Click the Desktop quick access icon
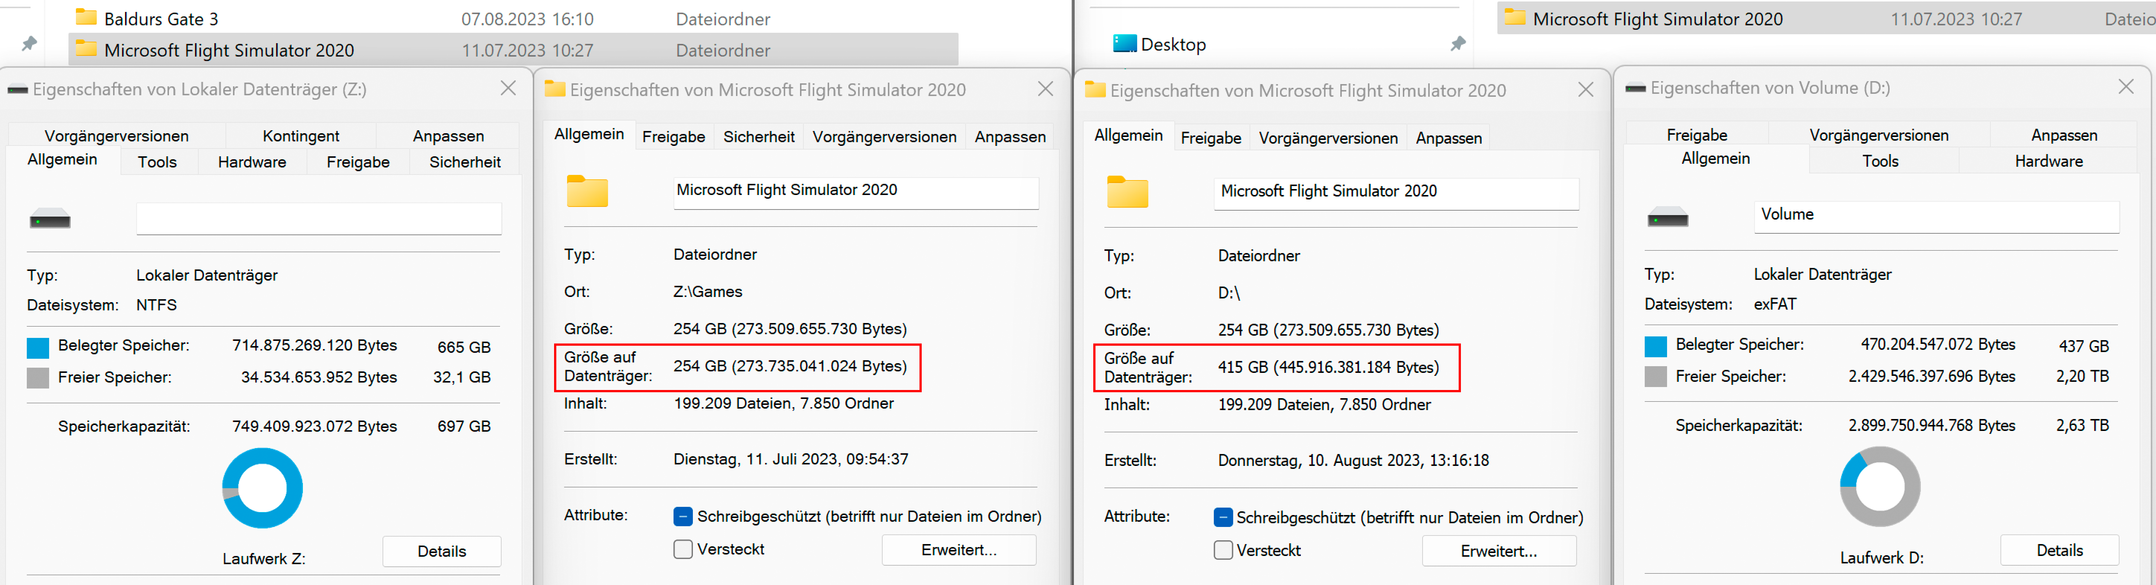The height and width of the screenshot is (585, 2156). click(x=1124, y=44)
